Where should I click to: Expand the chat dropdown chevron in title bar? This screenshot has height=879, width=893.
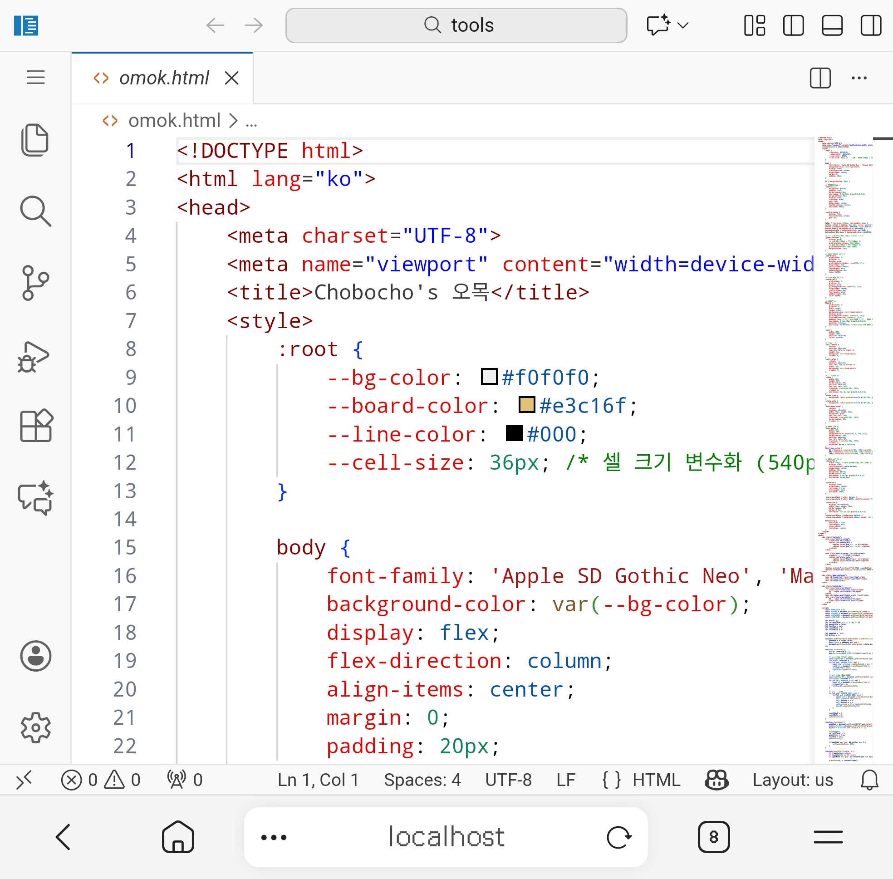683,25
